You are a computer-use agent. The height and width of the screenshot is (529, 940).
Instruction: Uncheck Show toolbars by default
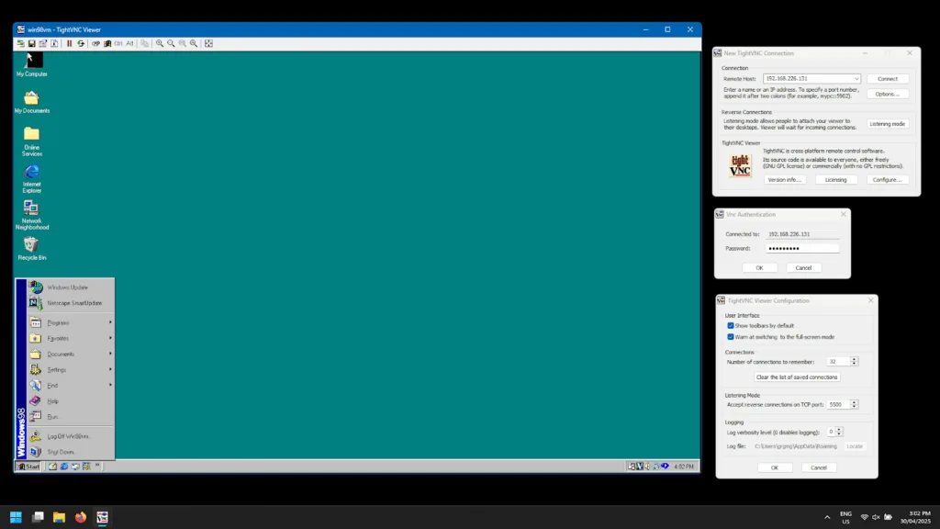pos(730,326)
